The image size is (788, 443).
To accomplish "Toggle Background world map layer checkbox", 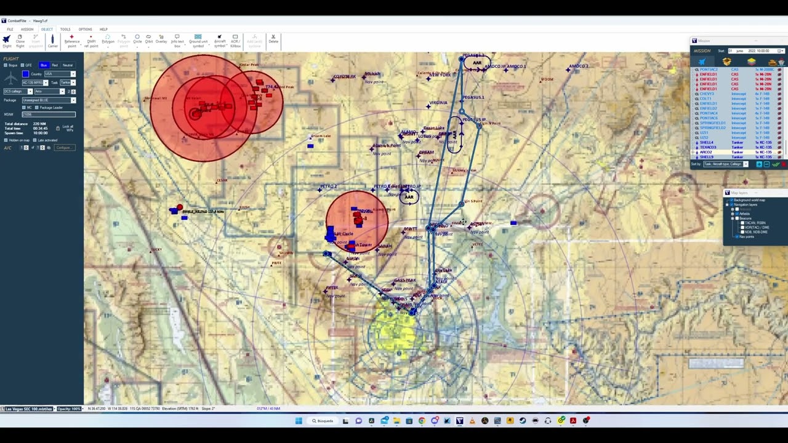I will 731,200.
